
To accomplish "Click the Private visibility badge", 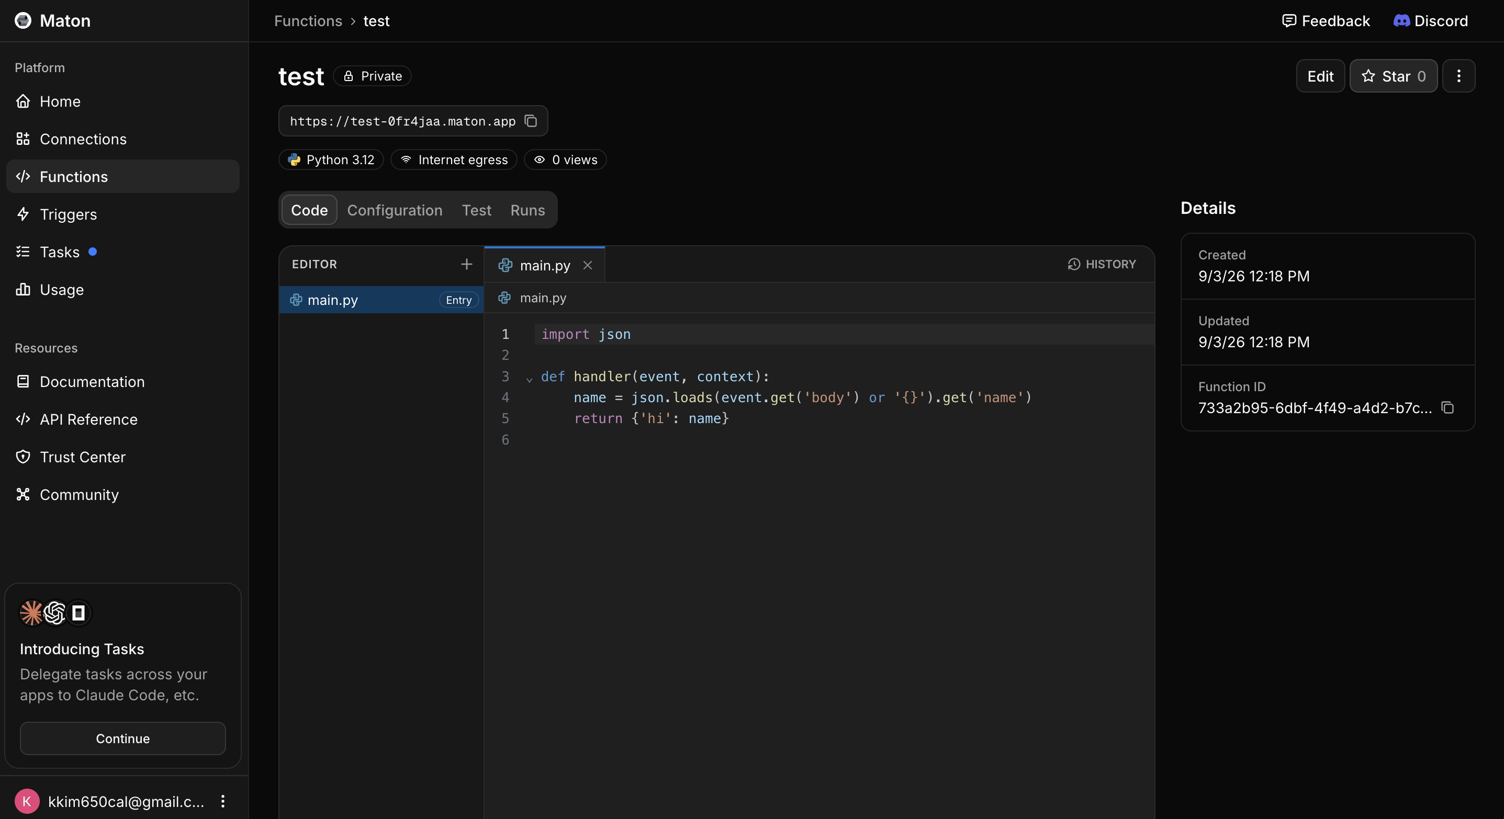I will click(x=373, y=76).
